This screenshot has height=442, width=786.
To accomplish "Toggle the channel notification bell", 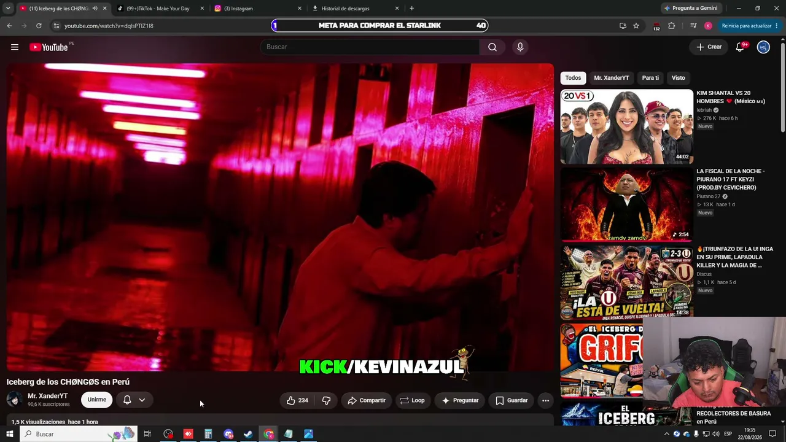I will [x=127, y=400].
